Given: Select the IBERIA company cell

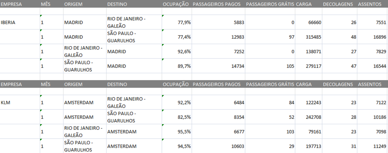Looking at the screenshot, I should click(20, 22).
